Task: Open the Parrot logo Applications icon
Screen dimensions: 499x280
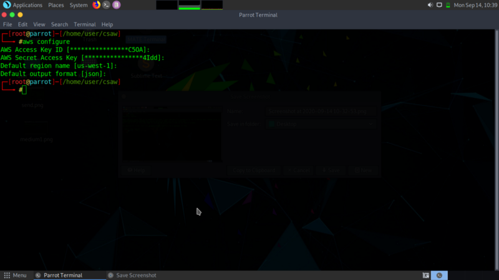Action: point(7,5)
